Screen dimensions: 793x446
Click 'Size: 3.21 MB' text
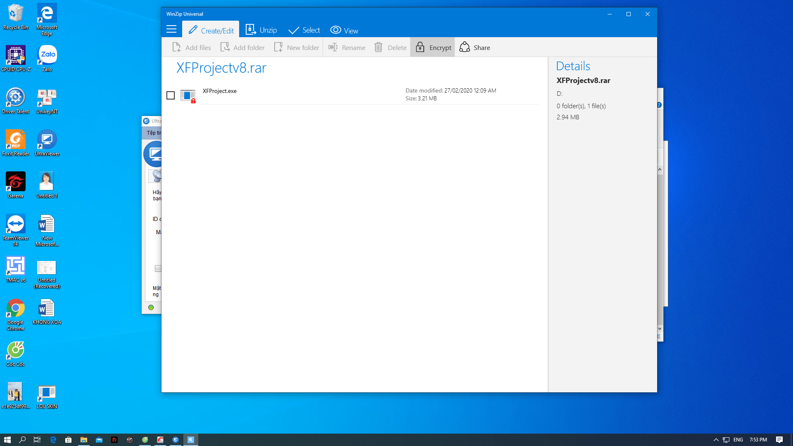(x=421, y=98)
